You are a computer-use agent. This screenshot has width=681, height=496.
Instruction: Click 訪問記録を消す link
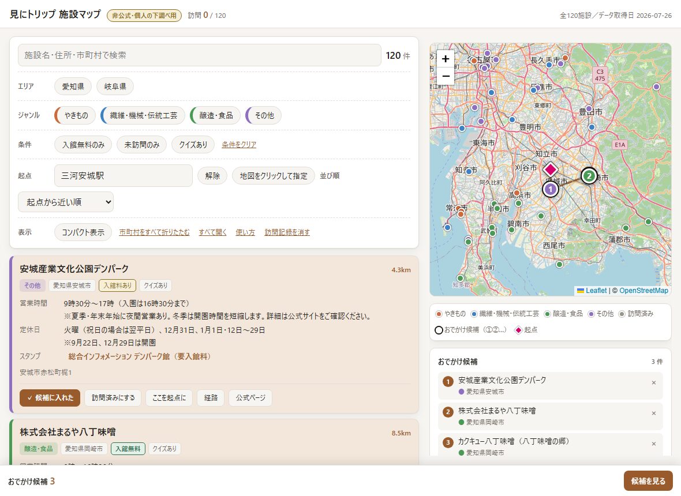tap(287, 232)
